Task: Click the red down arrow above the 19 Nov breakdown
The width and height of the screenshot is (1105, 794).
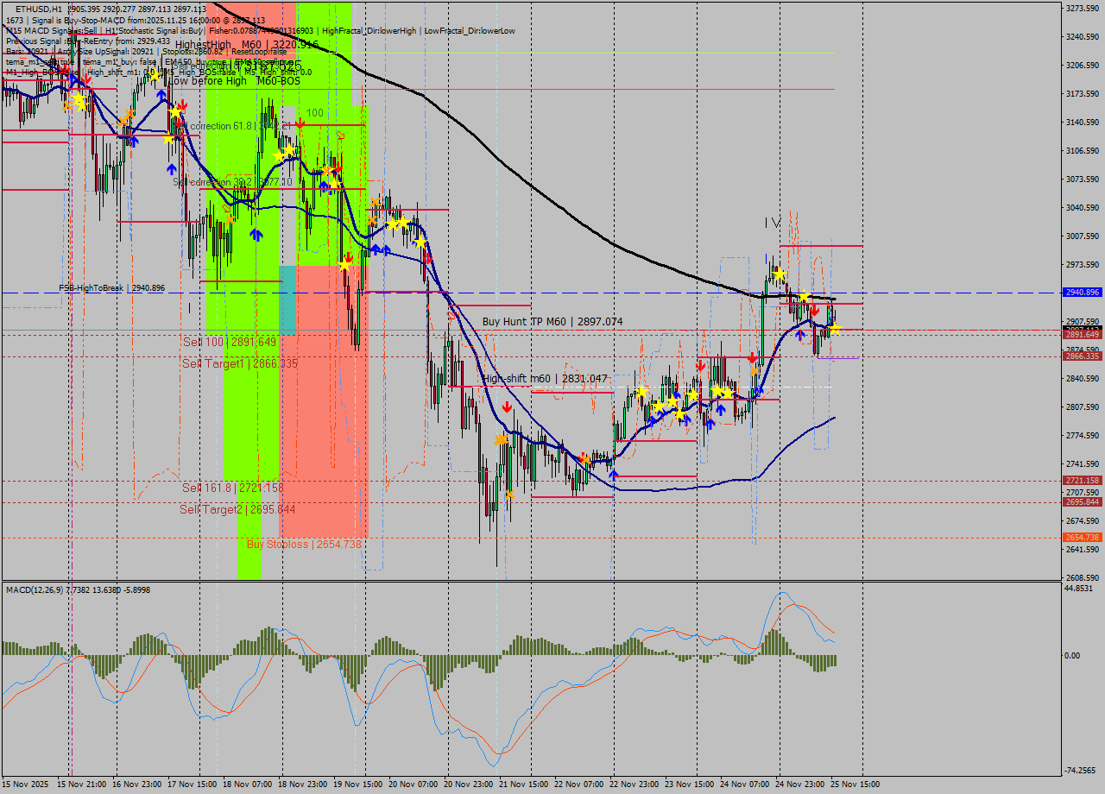Action: pos(347,255)
